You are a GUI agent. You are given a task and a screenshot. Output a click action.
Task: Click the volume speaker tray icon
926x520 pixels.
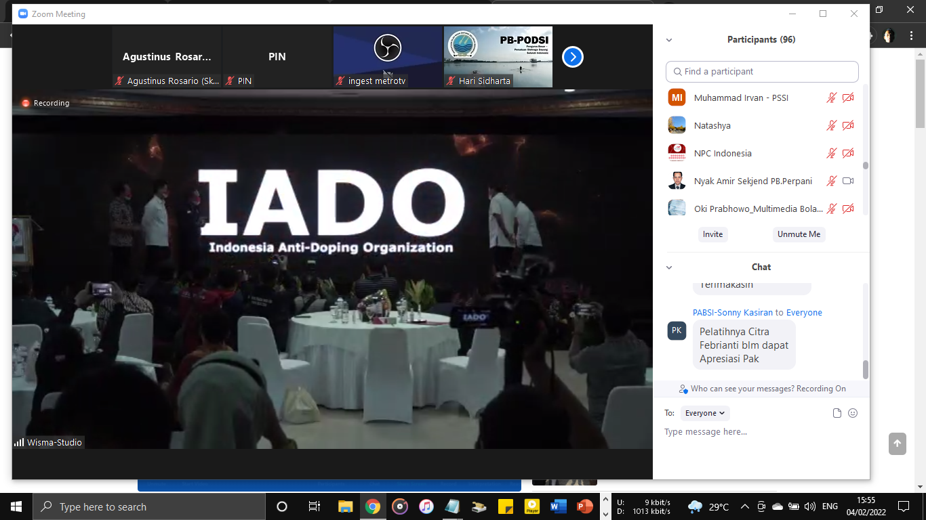810,506
